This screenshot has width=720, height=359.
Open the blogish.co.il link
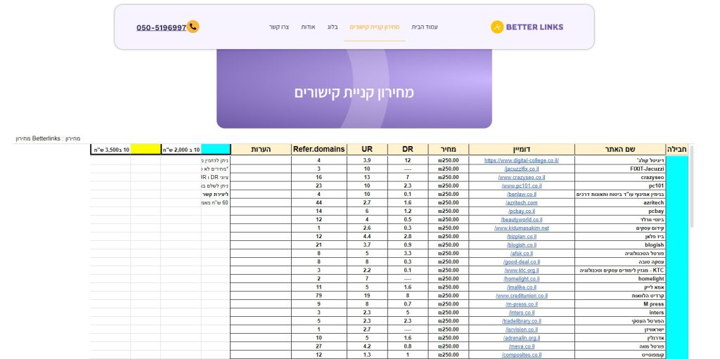pos(522,244)
